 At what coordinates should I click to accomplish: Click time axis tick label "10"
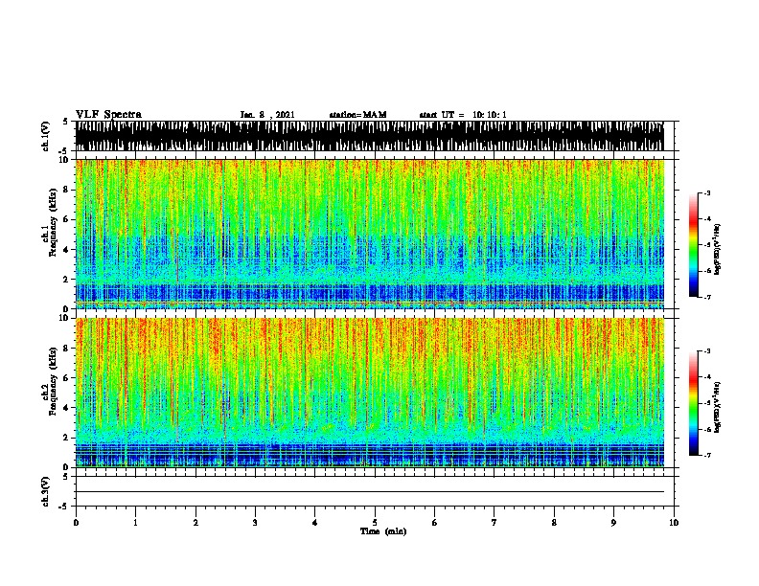674,523
